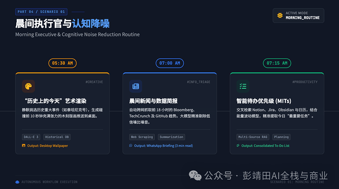Click the 晨间新闻与数据简报 card title
This screenshot has height=189, width=339.
(x=153, y=101)
